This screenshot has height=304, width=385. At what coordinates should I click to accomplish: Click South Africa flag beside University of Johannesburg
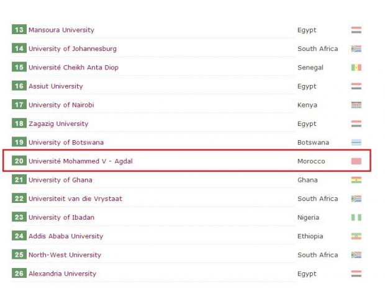click(356, 49)
